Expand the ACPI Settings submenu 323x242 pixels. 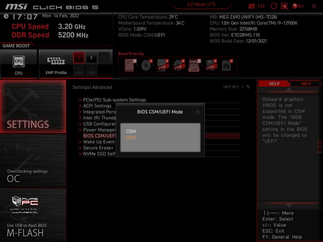(x=97, y=106)
